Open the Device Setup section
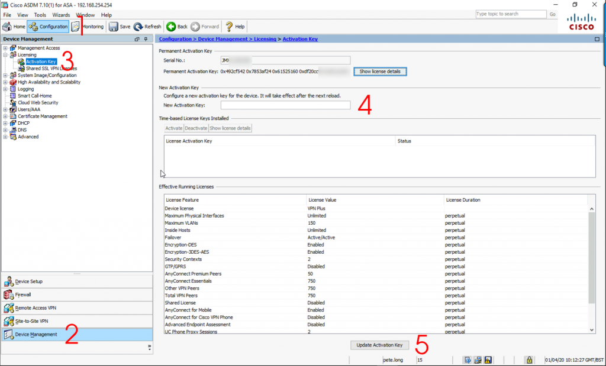606x366 pixels. tap(77, 281)
